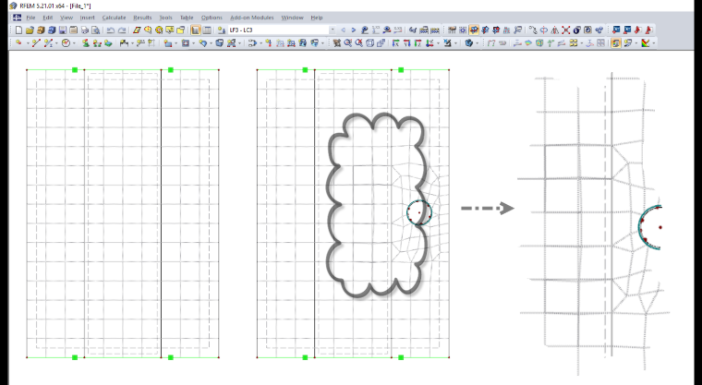Click the red X delete results icon
The height and width of the screenshot is (385, 702).
click(x=565, y=30)
